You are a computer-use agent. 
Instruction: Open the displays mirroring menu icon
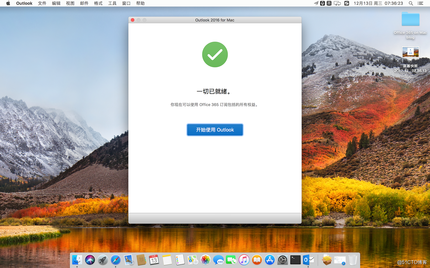(337, 3)
